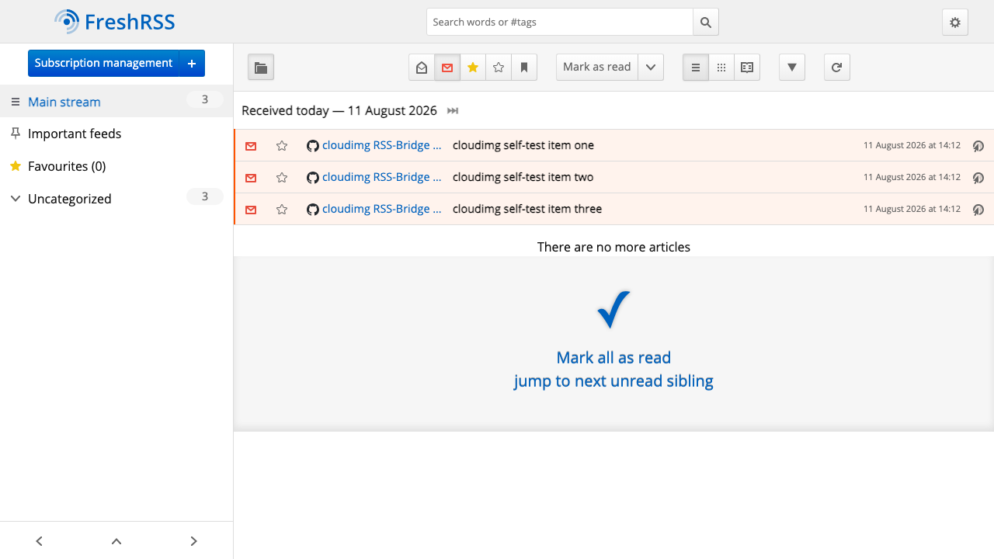Mark item three as read envelope icon
Image resolution: width=994 pixels, height=559 pixels.
pyautogui.click(x=251, y=210)
